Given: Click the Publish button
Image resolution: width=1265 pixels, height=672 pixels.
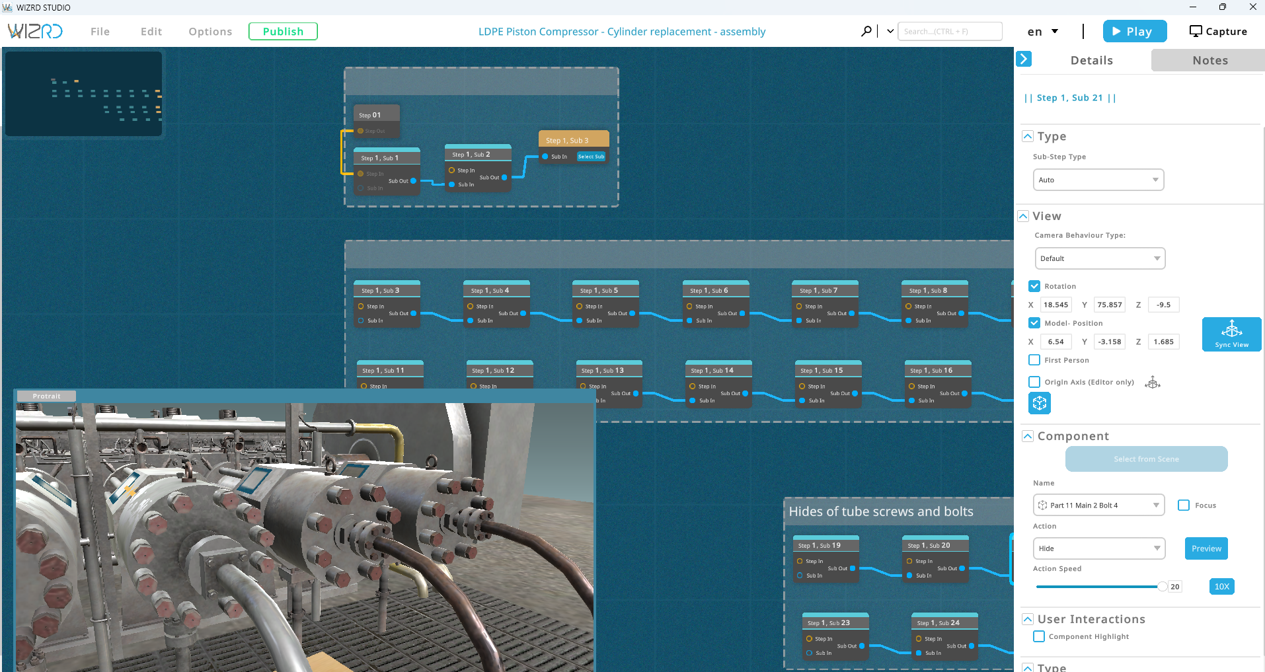Looking at the screenshot, I should click(283, 31).
